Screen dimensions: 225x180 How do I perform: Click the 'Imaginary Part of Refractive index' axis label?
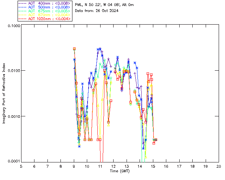(x=4, y=93)
